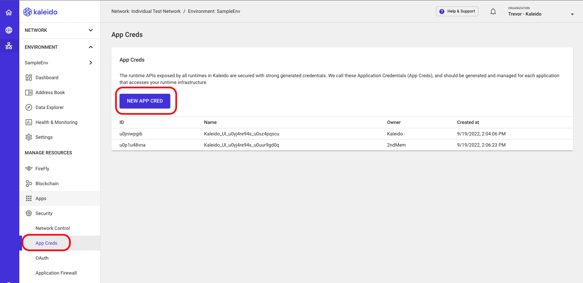The image size is (583, 283).
Task: Open the Dashboard grid icon
Action: click(x=29, y=78)
